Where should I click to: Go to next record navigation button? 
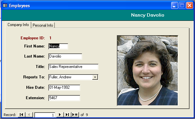pyautogui.click(x=60, y=115)
